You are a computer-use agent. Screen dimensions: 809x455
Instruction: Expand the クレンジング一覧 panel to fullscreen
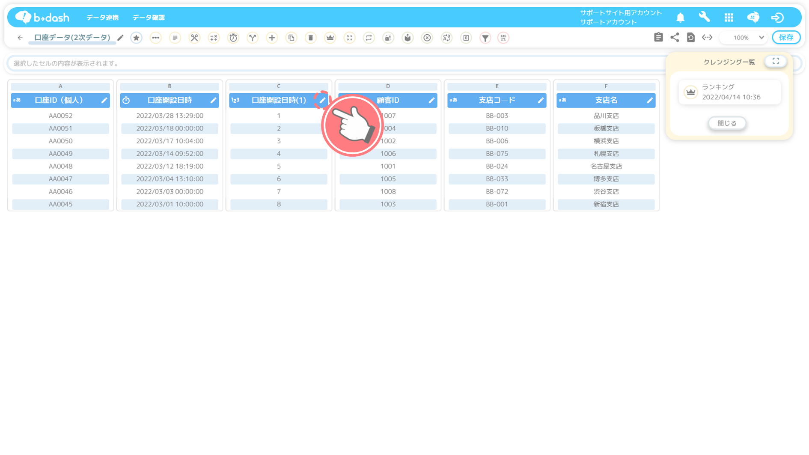(776, 61)
